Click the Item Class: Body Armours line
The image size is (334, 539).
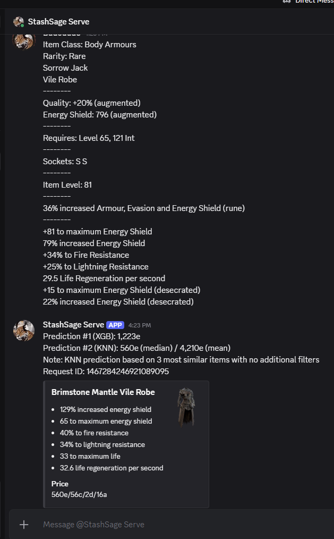click(x=89, y=45)
